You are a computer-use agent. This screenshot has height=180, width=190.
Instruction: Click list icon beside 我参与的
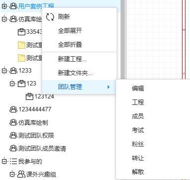(x=13, y=161)
